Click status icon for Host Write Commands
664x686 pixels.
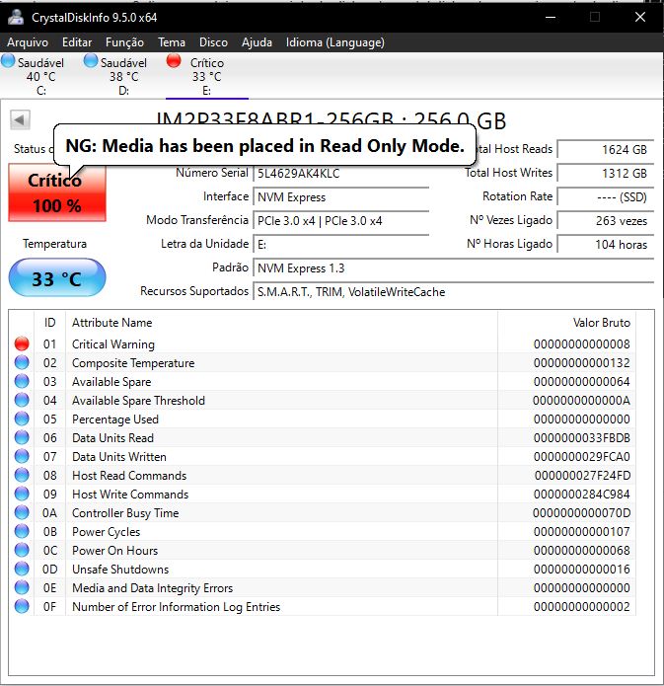coord(22,494)
